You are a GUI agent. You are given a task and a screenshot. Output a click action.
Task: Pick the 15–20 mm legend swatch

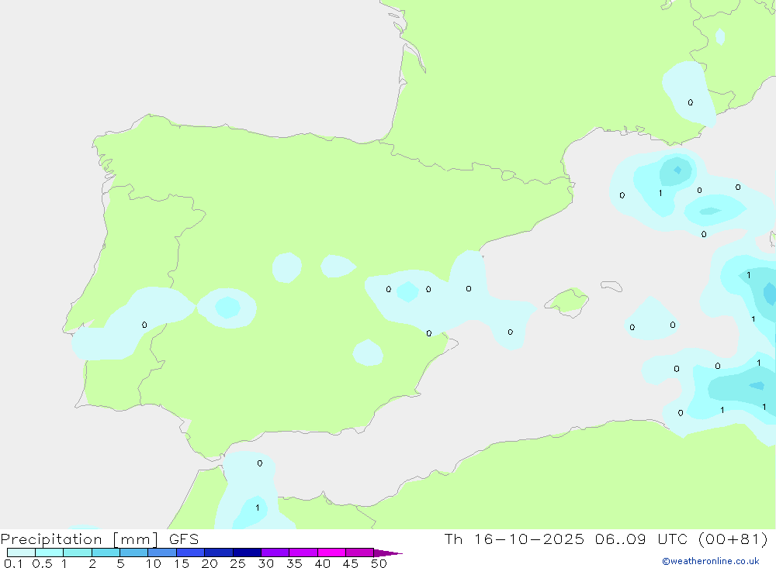190,553
